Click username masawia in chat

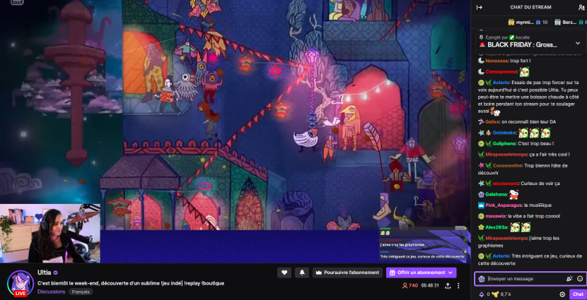(496, 216)
